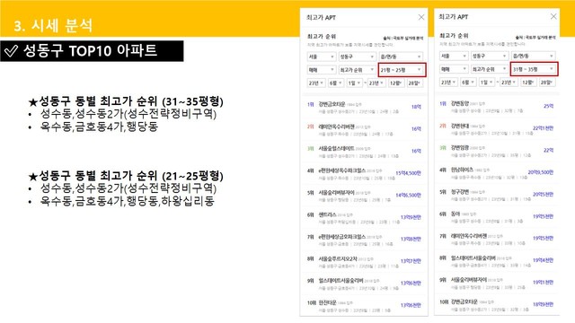The height and width of the screenshot is (323, 575).
Task: Select 8위 서울숲푸르지오2차 row
Action: (364, 261)
